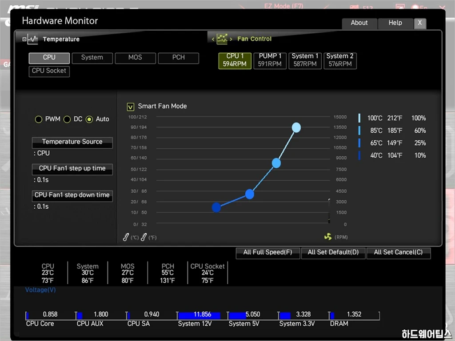
Task: Click the MOS 27°C temperature reading
Action: 128,273
